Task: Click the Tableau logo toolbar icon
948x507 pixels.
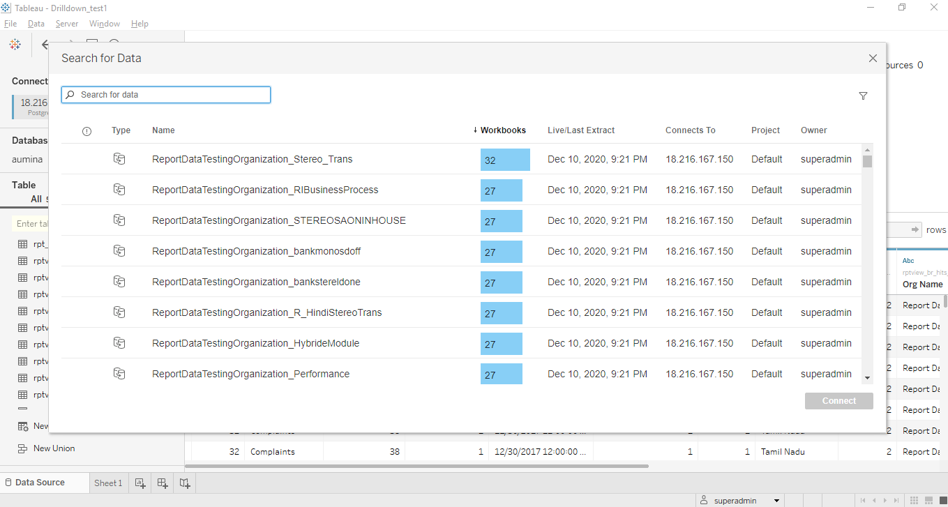Action: [x=15, y=45]
